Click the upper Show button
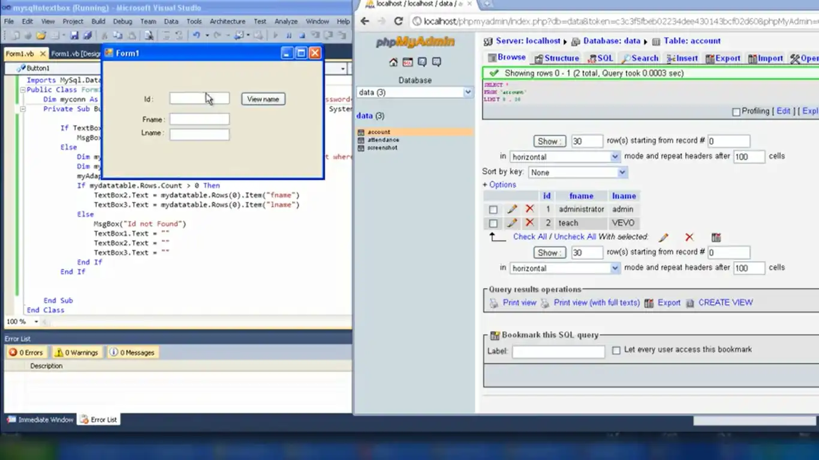The height and width of the screenshot is (460, 819). tap(549, 141)
